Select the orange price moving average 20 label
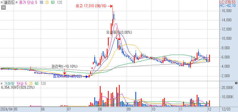 [x=47, y=2]
